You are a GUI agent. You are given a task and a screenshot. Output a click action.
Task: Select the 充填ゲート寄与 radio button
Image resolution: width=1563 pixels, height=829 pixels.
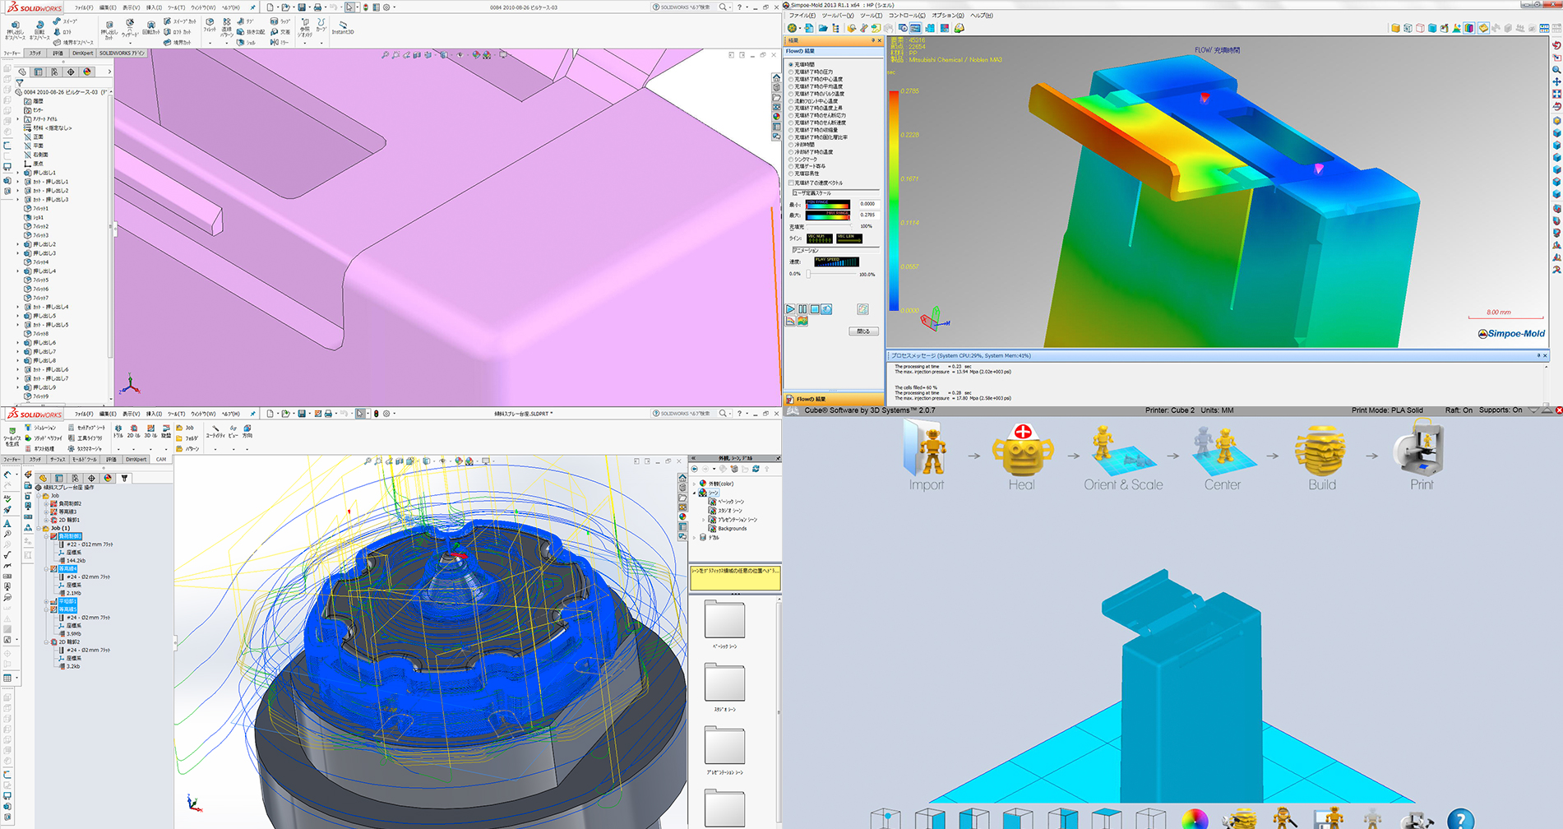pyautogui.click(x=791, y=166)
